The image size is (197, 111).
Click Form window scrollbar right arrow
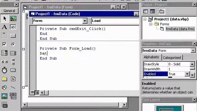tap(124, 105)
